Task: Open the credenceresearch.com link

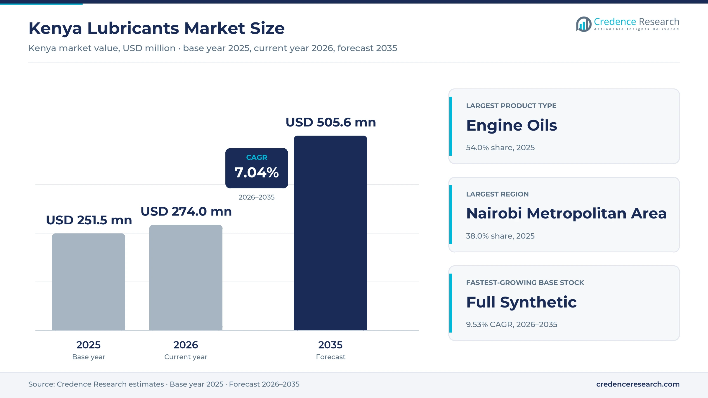Action: [x=638, y=384]
